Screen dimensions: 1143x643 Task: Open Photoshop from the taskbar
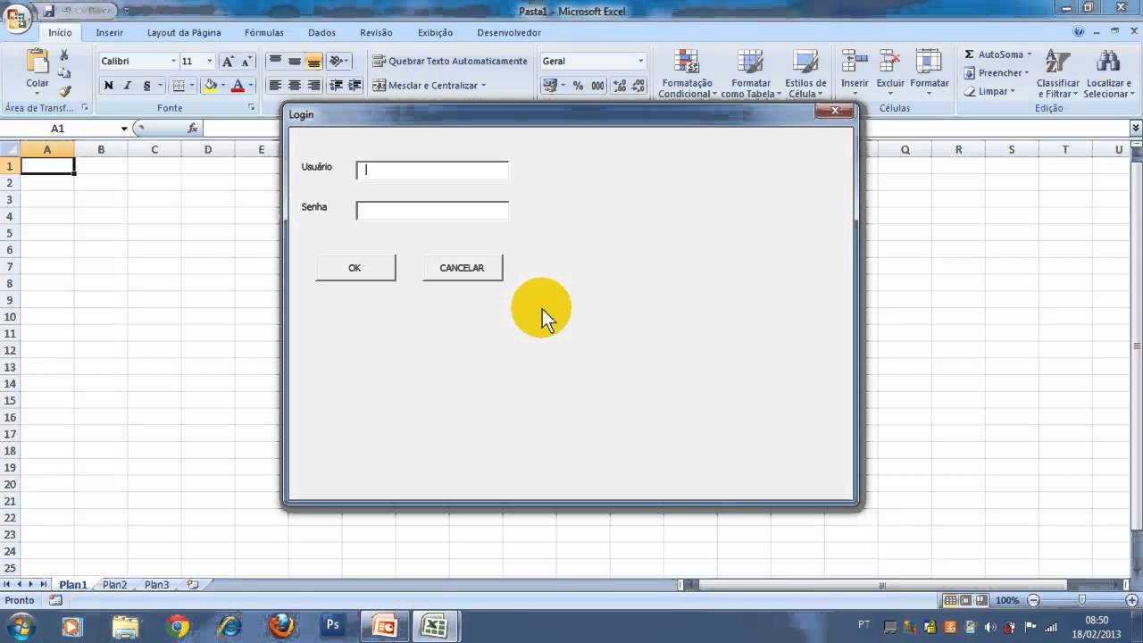[333, 625]
